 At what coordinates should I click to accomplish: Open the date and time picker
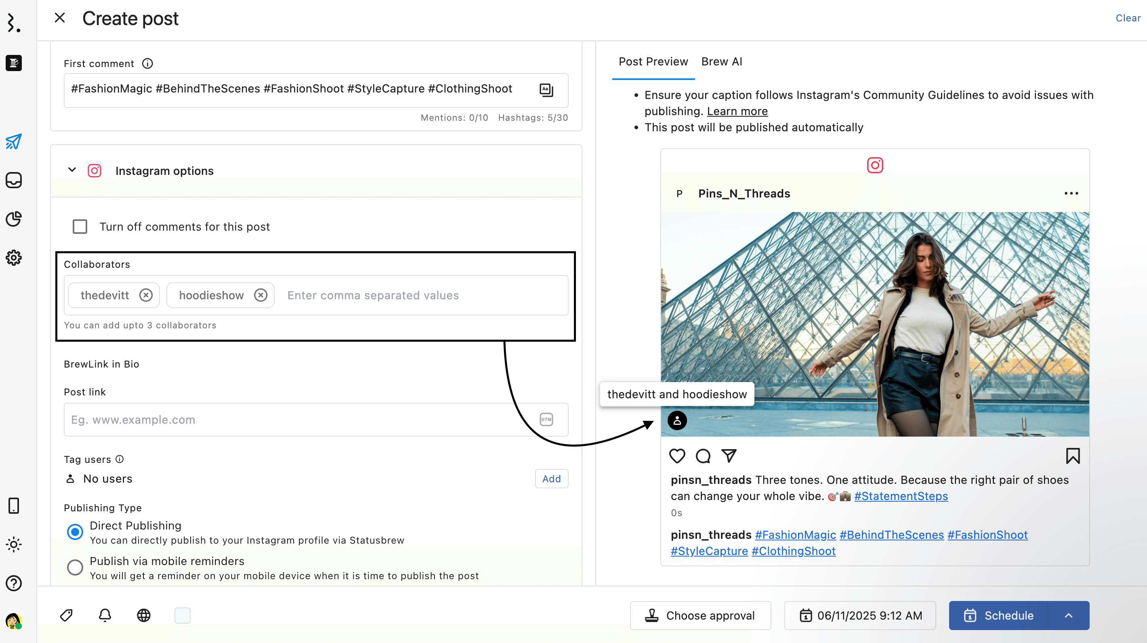click(860, 616)
